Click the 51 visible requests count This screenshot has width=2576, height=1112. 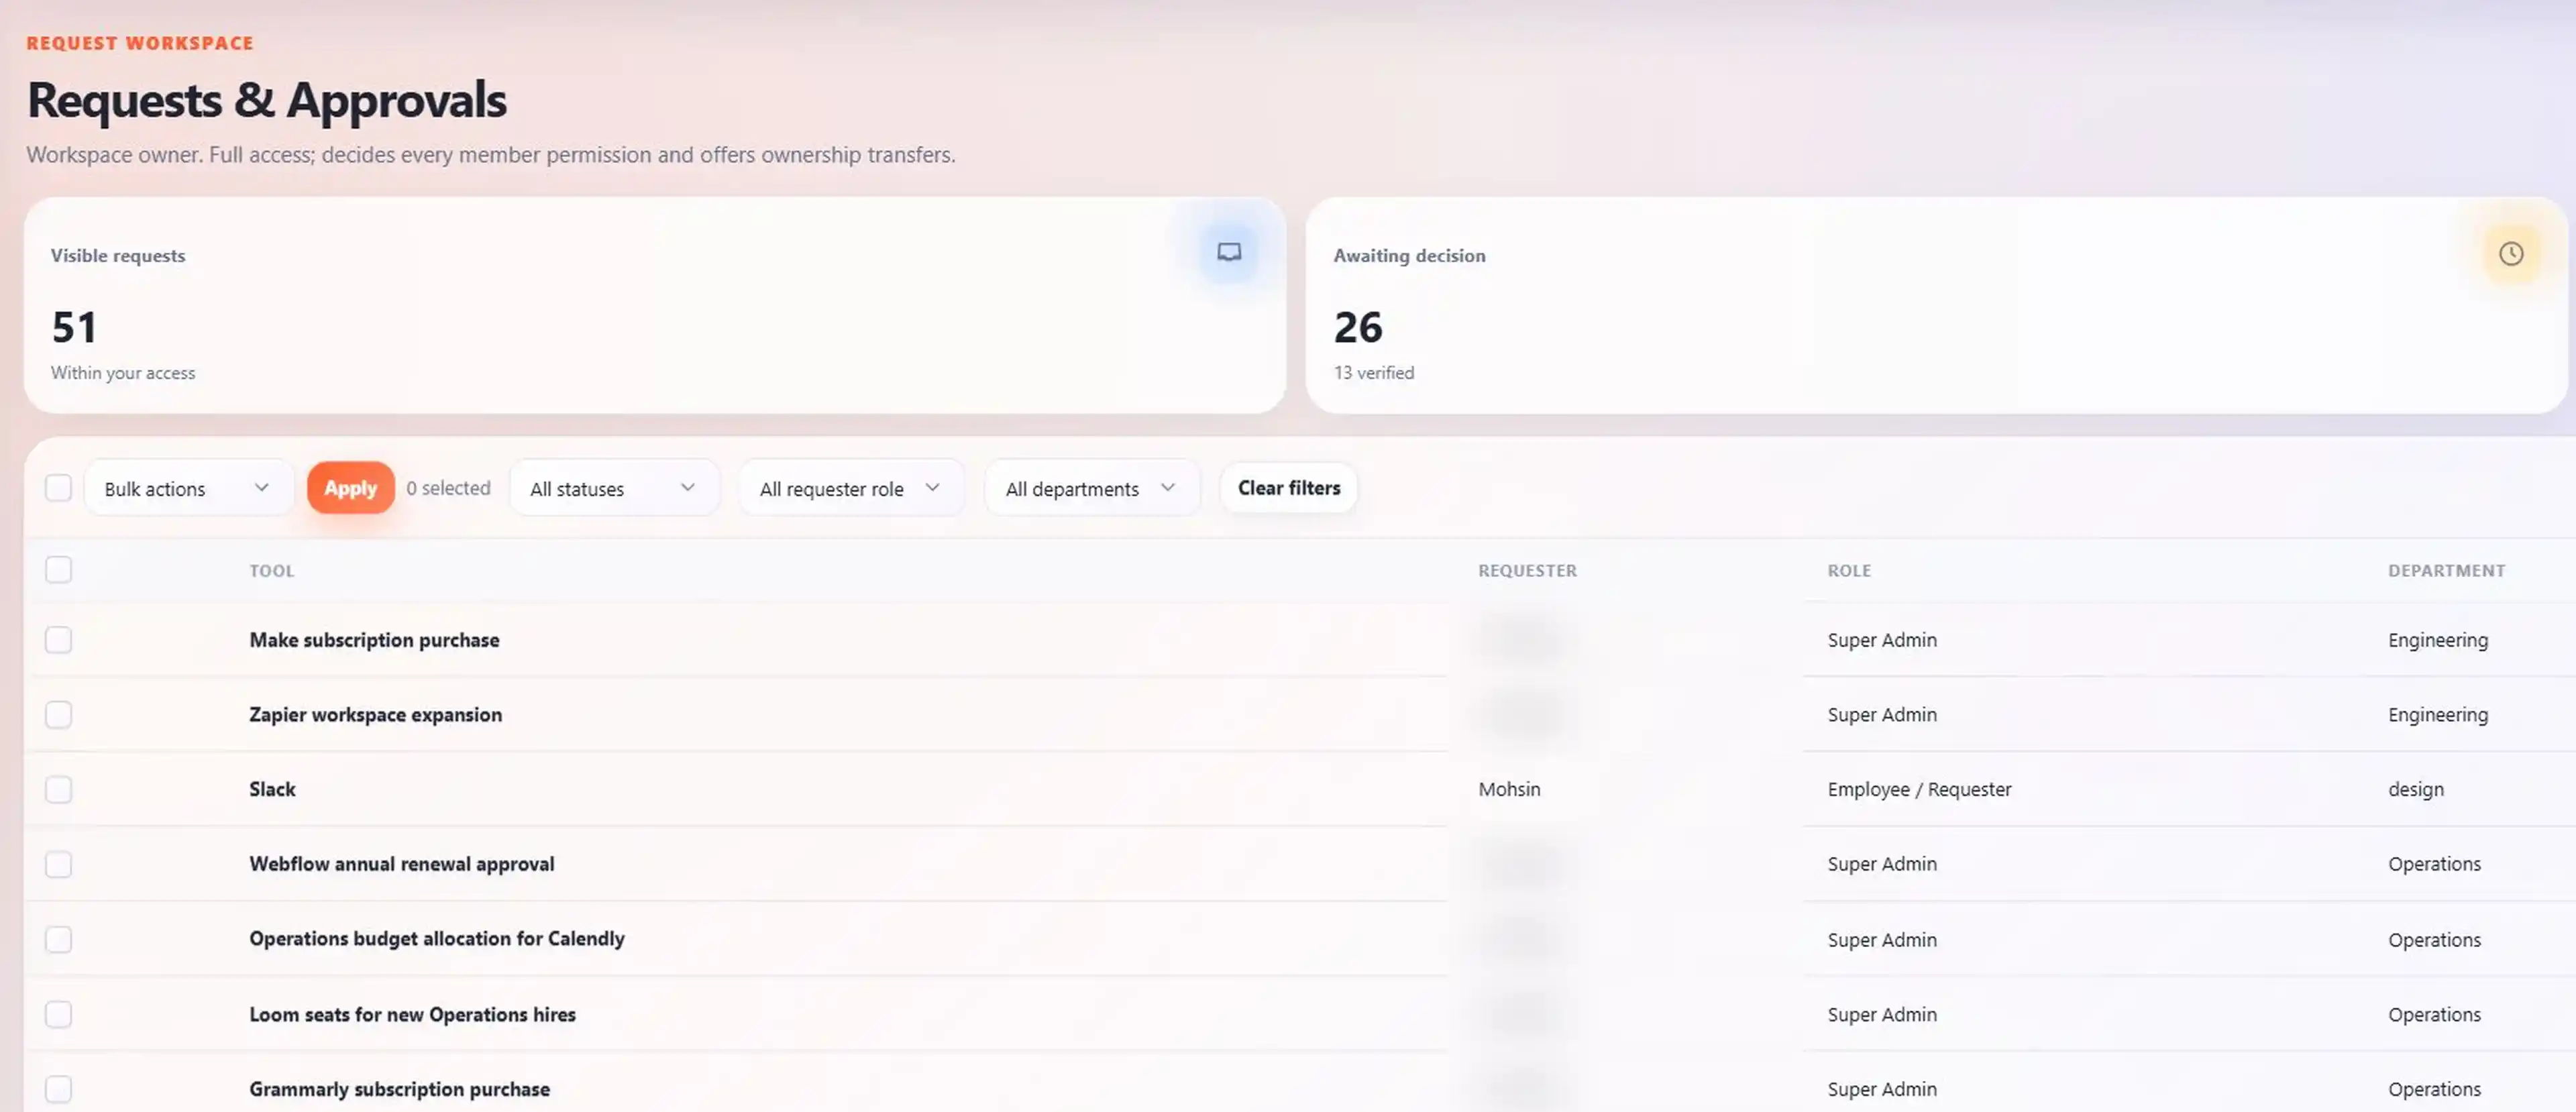pos(74,327)
